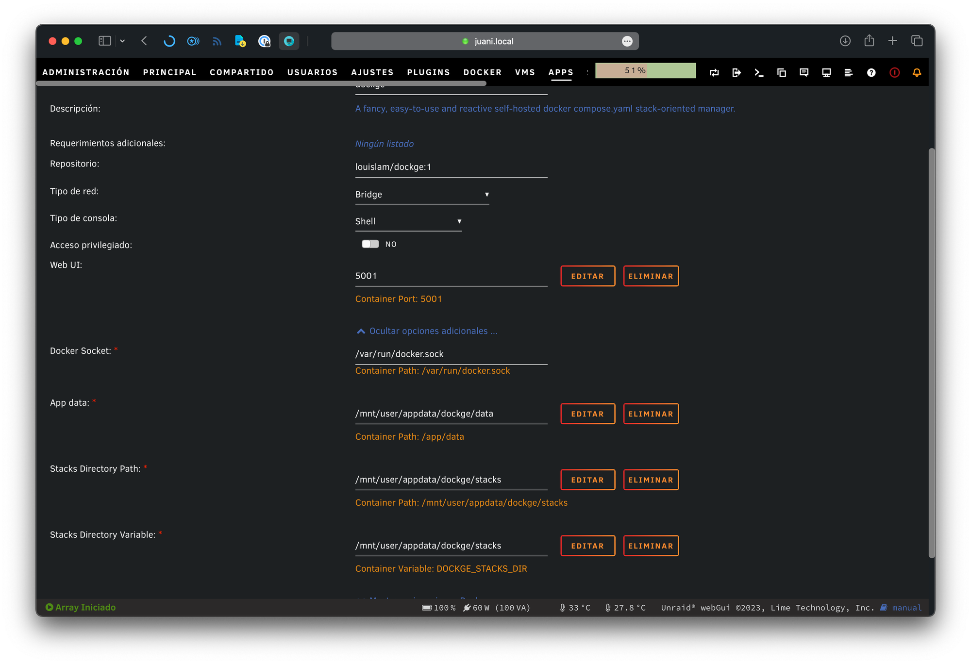Click EDITAR for Stacks Directory Variable
Screen dimensions: 971x664
pos(587,546)
